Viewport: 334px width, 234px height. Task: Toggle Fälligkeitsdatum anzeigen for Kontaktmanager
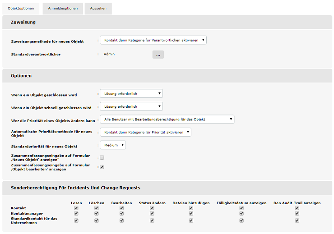point(241,213)
